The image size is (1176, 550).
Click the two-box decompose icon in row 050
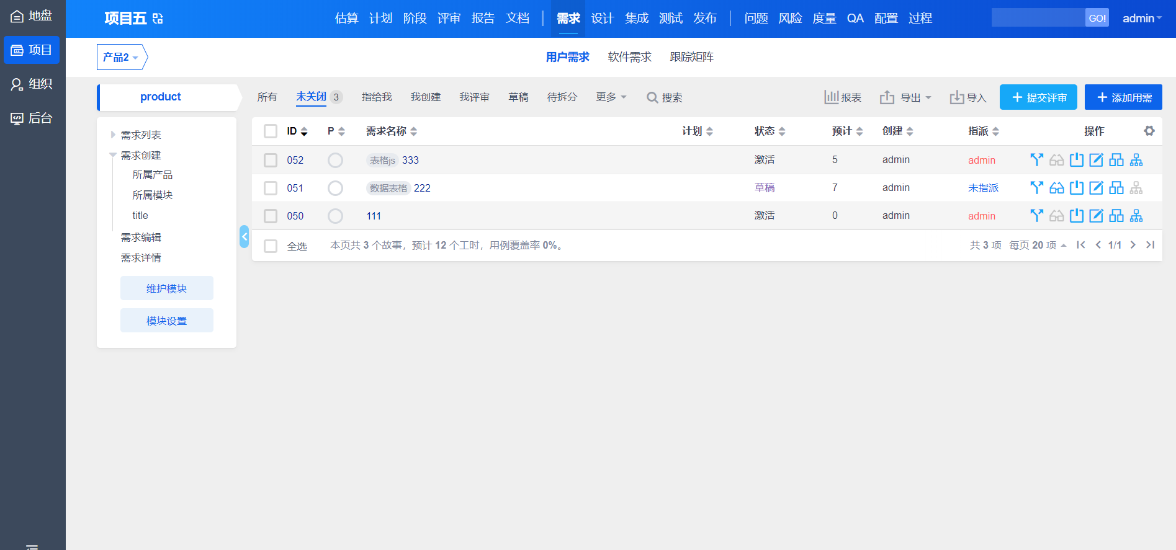pyautogui.click(x=1116, y=216)
